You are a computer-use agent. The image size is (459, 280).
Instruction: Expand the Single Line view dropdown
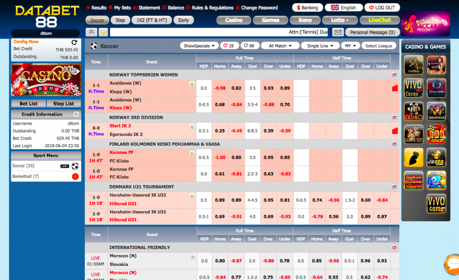[320, 46]
